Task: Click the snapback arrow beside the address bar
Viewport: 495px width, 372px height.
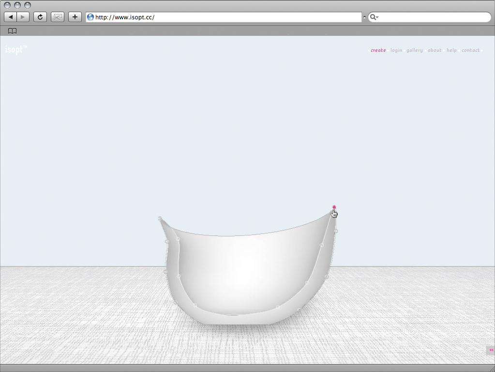Action: 365,17
